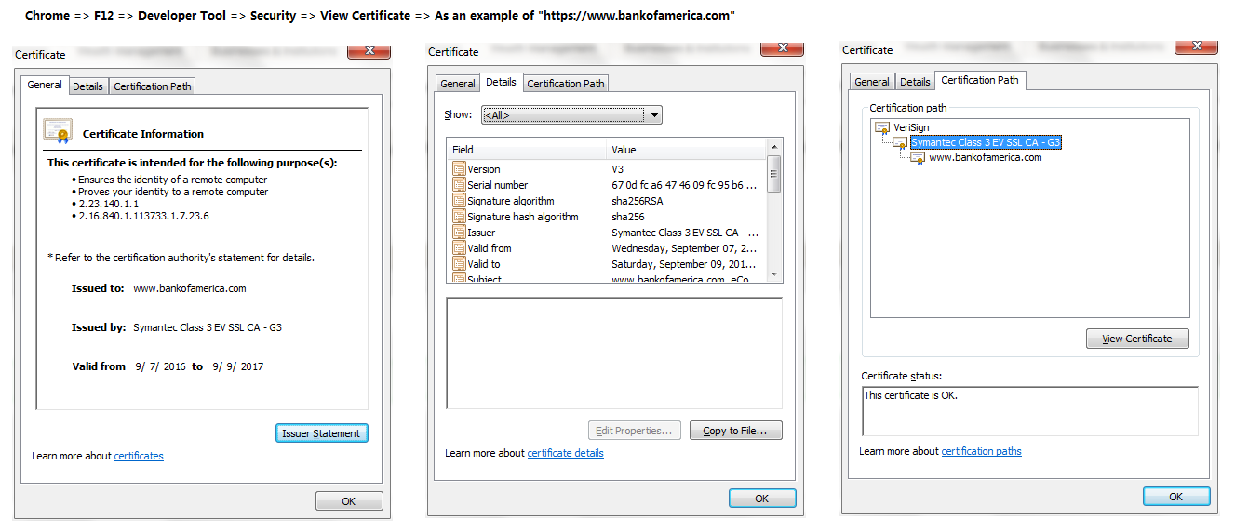
Task: Click the VeriSign root certificate icon
Action: click(x=883, y=128)
